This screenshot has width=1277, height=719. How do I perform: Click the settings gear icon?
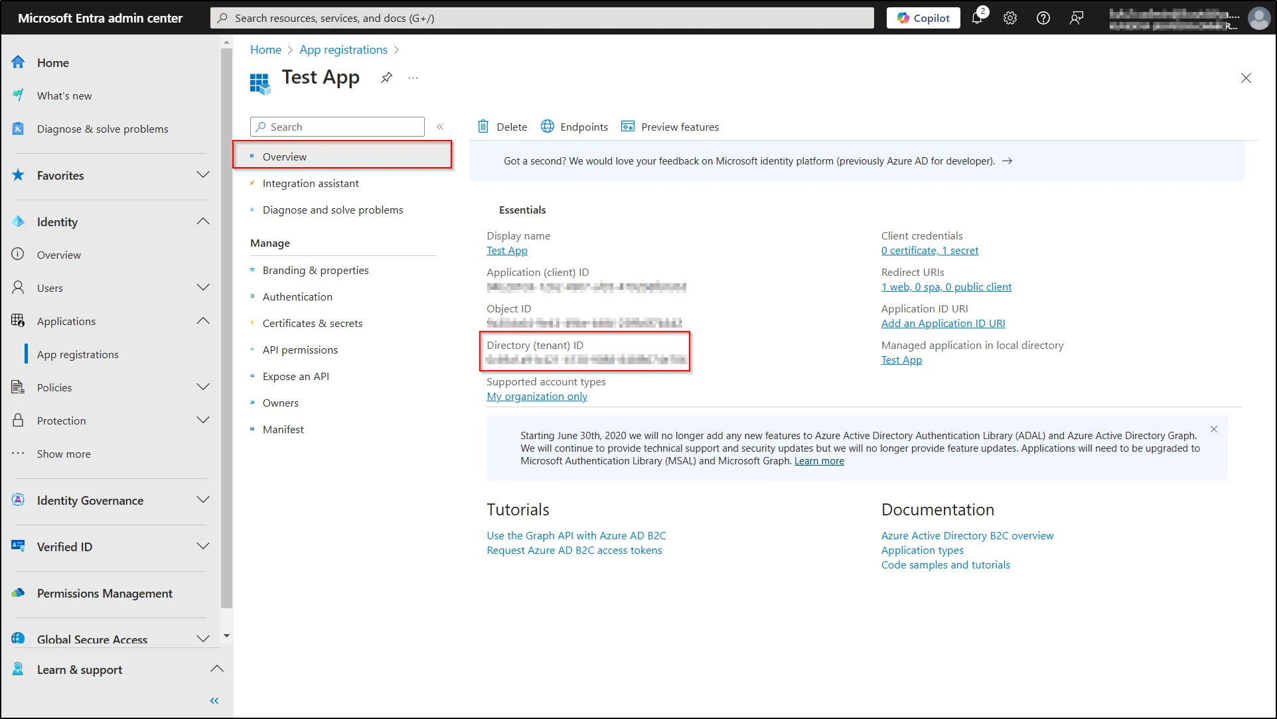pyautogui.click(x=1009, y=17)
